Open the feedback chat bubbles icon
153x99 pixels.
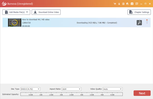(x=127, y=4)
